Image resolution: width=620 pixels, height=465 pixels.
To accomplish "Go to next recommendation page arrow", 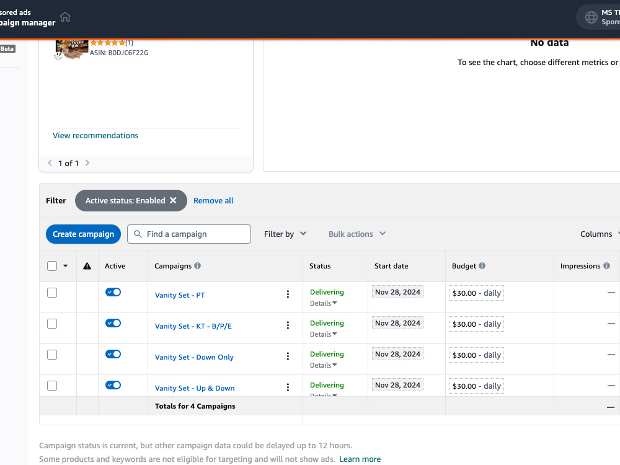I will point(87,163).
